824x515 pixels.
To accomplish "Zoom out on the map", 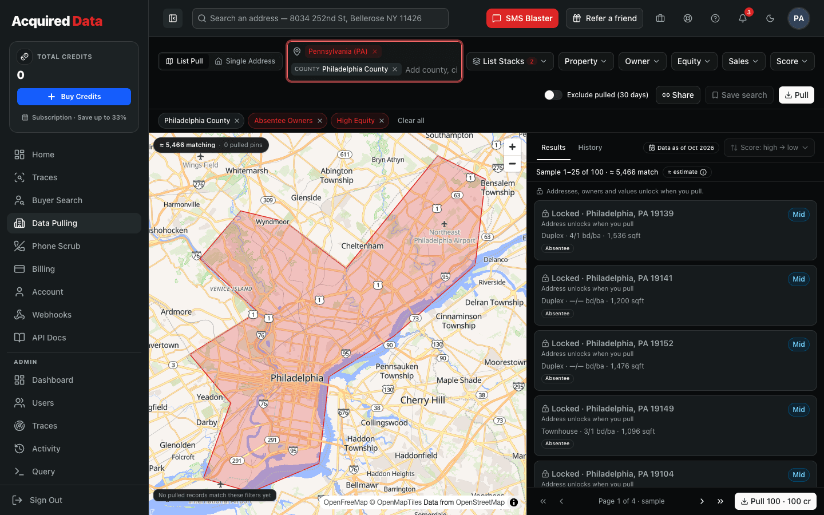I will [512, 164].
